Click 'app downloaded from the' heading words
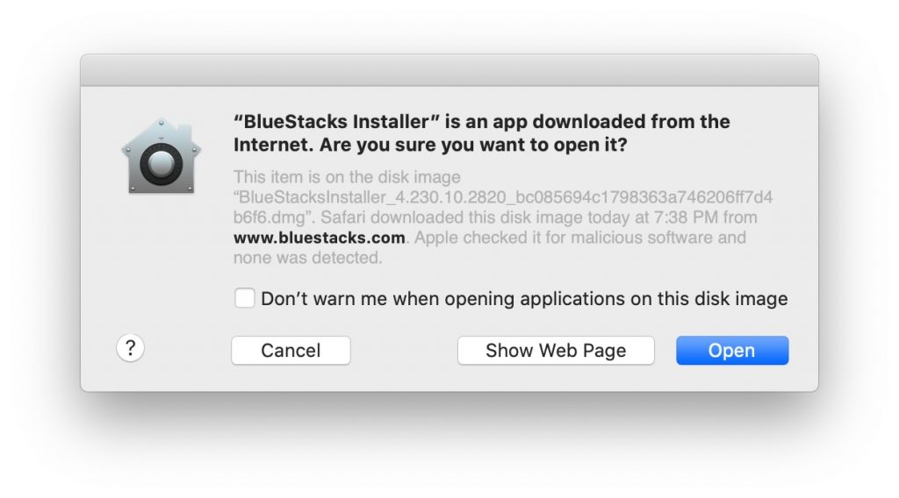The width and height of the screenshot is (899, 498). pyautogui.click(x=611, y=121)
